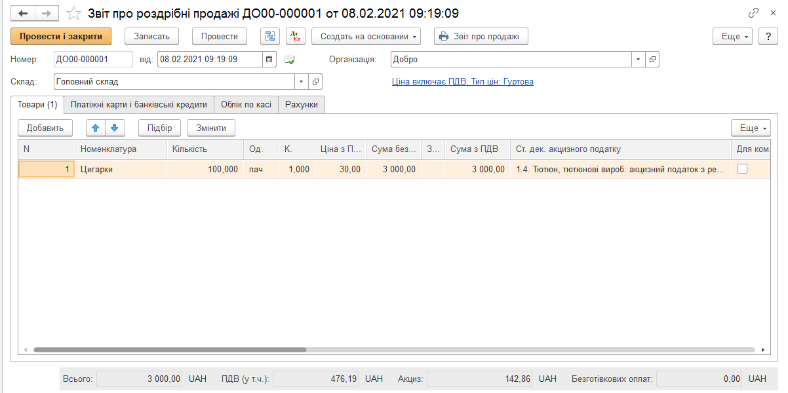Move the row down with blue arrow
This screenshot has height=393, width=788.
coord(114,128)
